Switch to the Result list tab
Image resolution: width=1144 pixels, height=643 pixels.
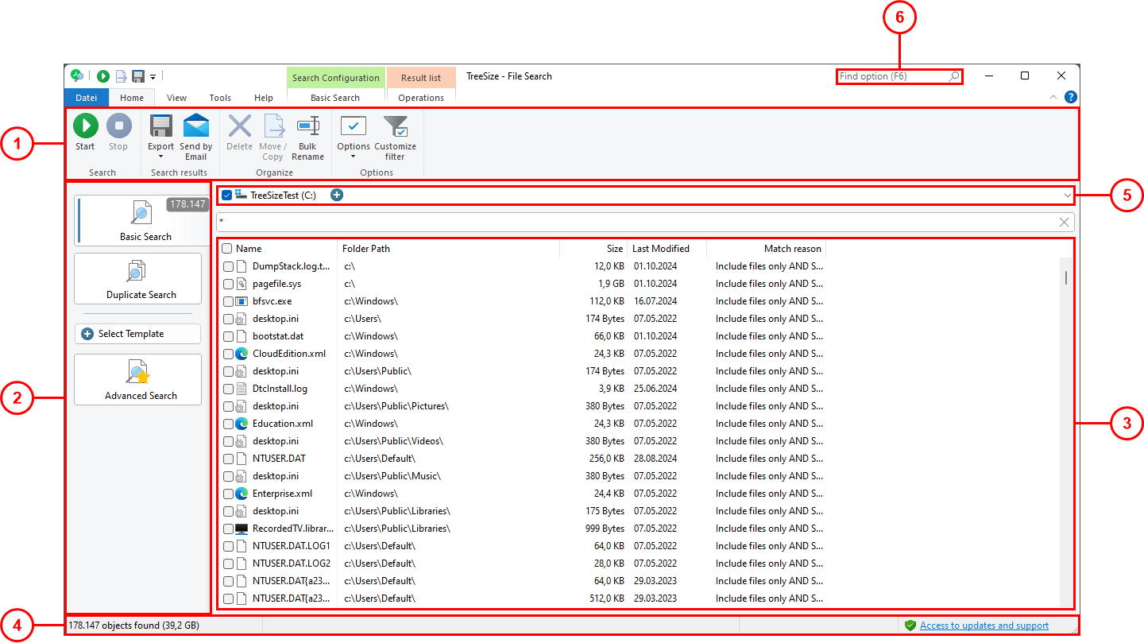pos(420,77)
